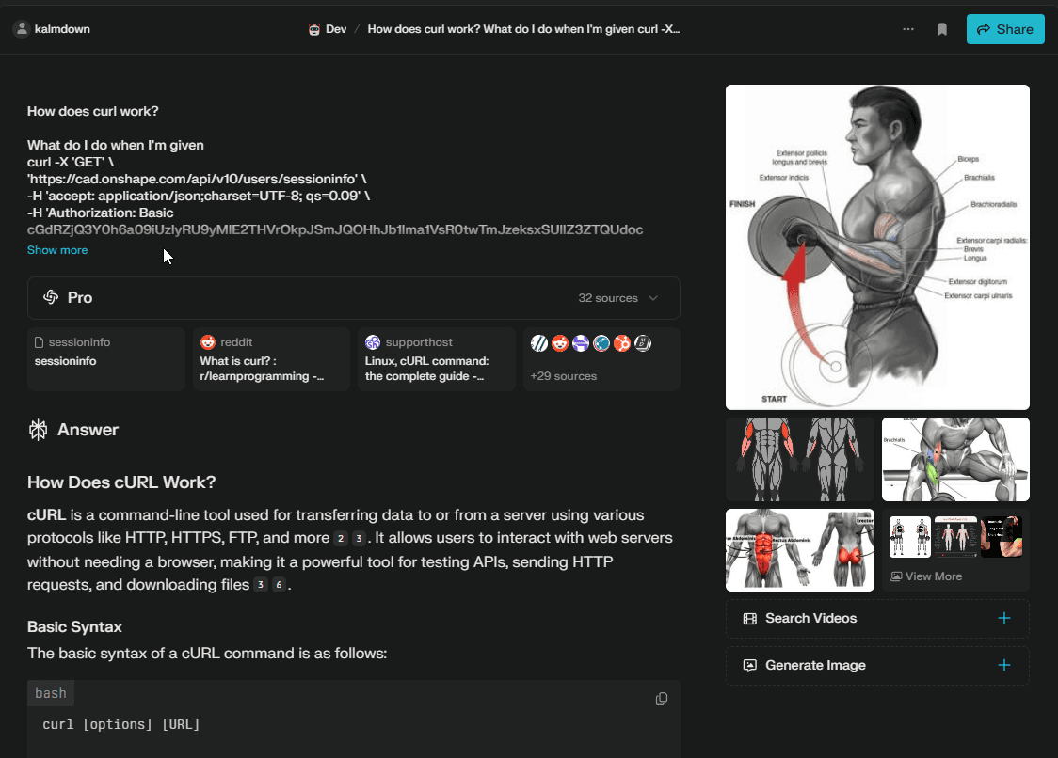Start image generation with the plus icon
This screenshot has width=1058, height=758.
[x=1004, y=665]
